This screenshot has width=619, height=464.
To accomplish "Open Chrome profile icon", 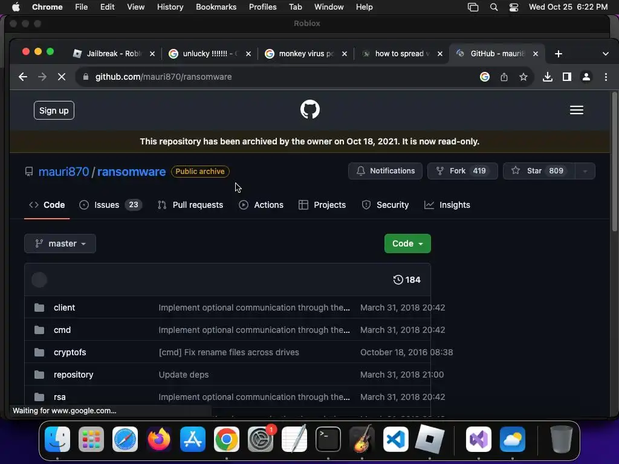I will click(x=586, y=77).
